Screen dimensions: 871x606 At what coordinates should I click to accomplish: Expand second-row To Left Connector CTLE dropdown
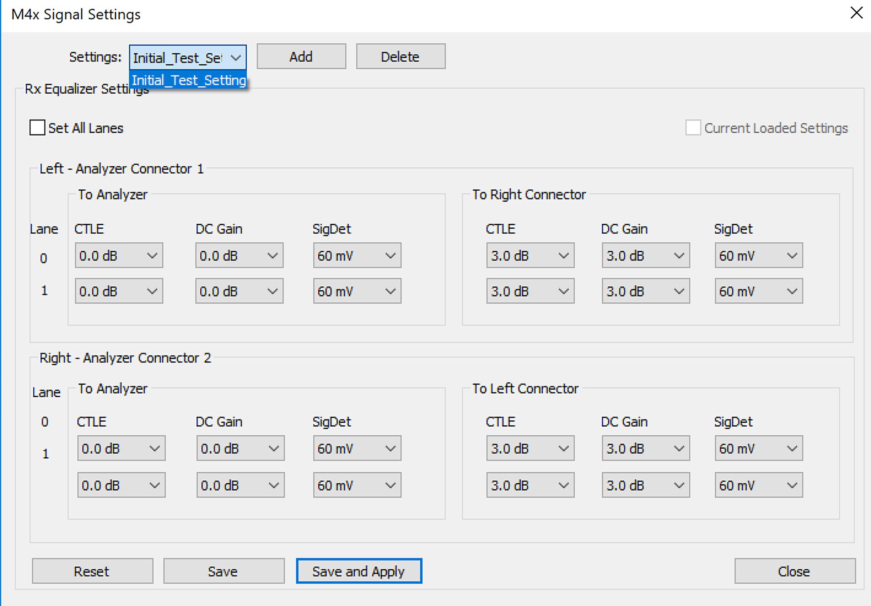pyautogui.click(x=530, y=484)
